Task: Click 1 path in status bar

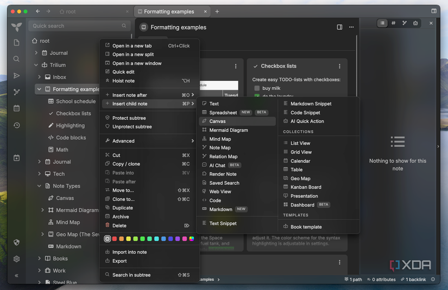Action: click(353, 280)
